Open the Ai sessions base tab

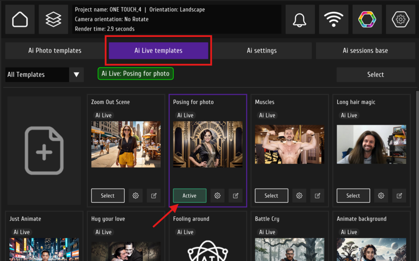(x=365, y=51)
